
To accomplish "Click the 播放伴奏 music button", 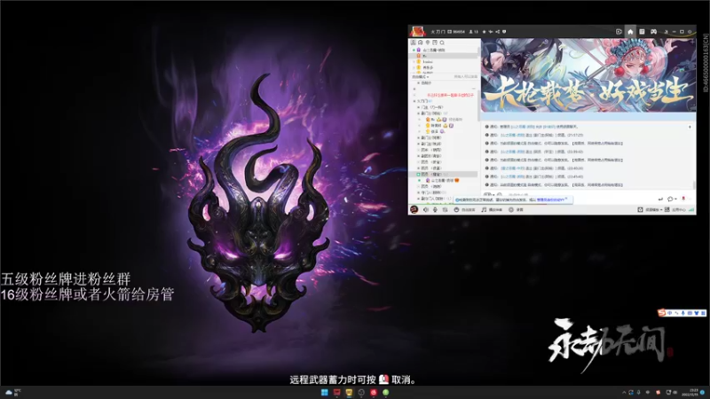I will [x=492, y=209].
